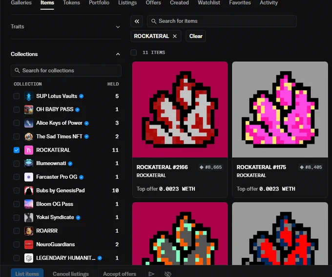This screenshot has height=277, width=332.
Task: Check the Bubs by GenesisPad checkbox
Action: pos(17,191)
